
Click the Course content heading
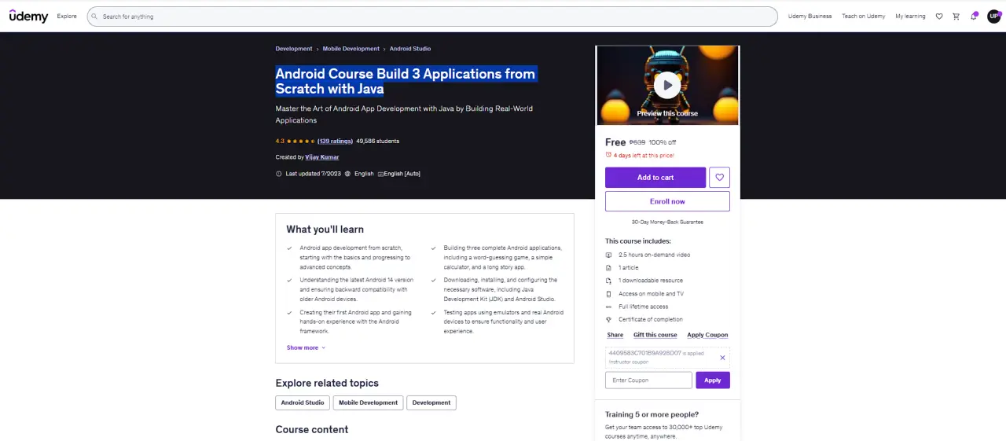[312, 429]
